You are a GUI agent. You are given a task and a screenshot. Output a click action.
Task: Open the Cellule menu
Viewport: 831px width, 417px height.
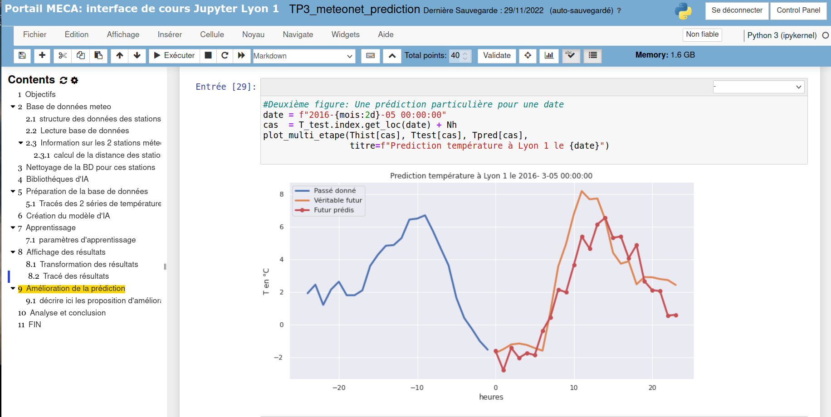(212, 34)
